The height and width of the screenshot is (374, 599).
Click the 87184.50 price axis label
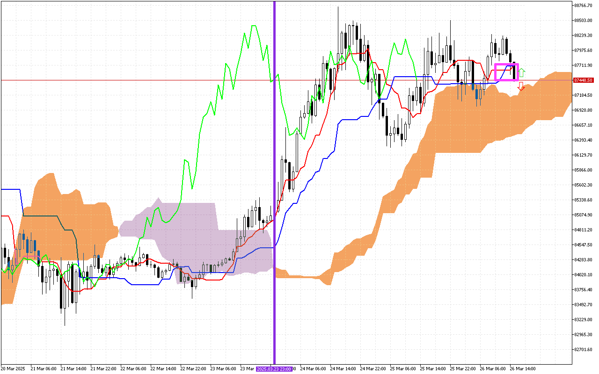583,95
